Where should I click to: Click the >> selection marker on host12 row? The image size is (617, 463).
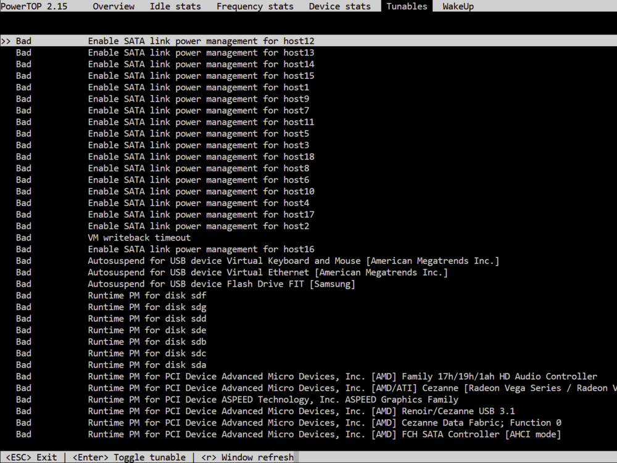click(6, 41)
